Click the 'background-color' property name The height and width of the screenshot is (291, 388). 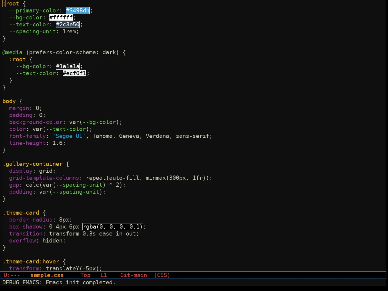click(36, 122)
